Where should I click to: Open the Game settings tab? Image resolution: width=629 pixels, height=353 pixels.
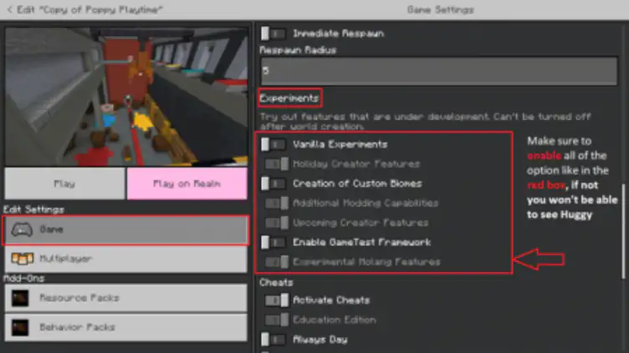point(125,229)
